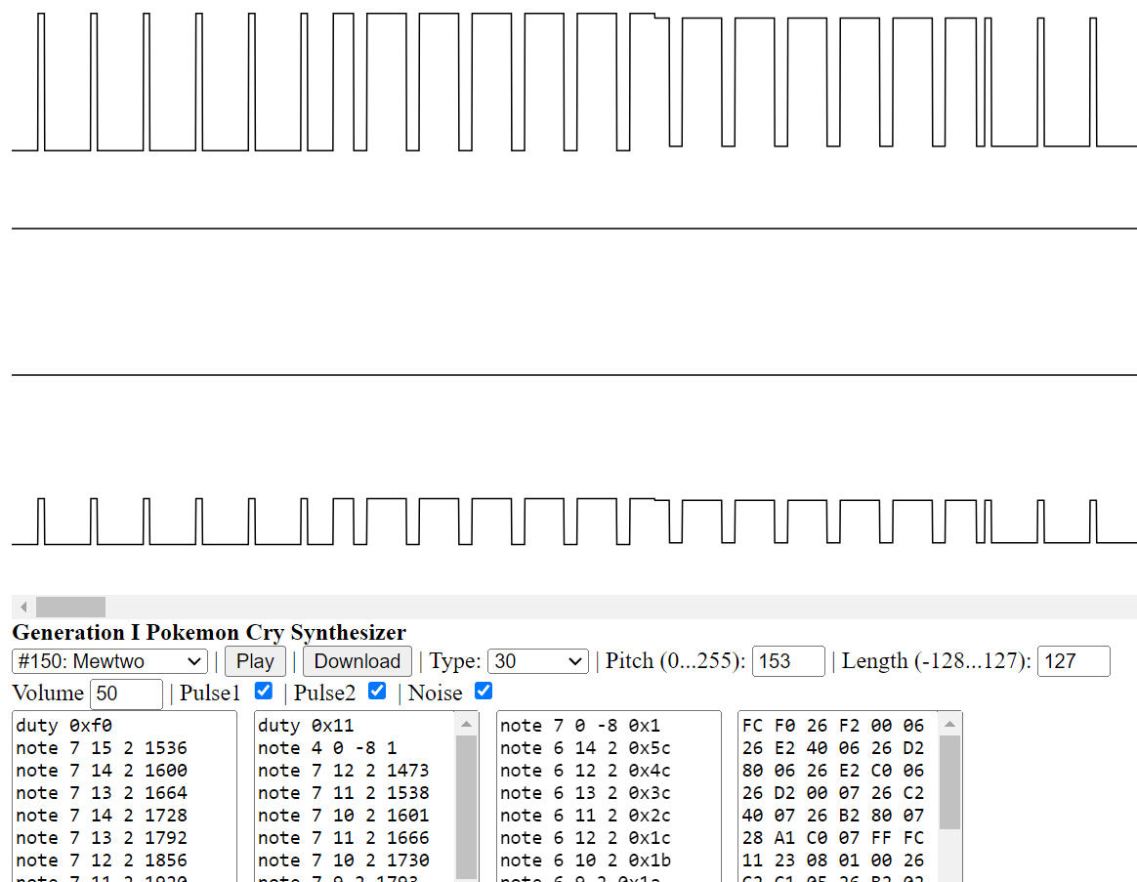Click inside the noise notes textbox
This screenshot has width=1137, height=882.
(x=608, y=801)
